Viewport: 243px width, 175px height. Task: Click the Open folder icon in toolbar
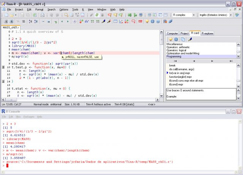coord(12,15)
